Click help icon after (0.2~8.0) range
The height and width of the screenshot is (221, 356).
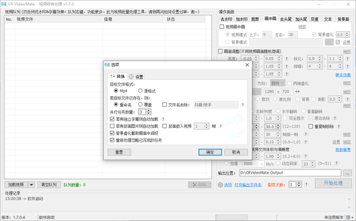pyautogui.click(x=306, y=156)
